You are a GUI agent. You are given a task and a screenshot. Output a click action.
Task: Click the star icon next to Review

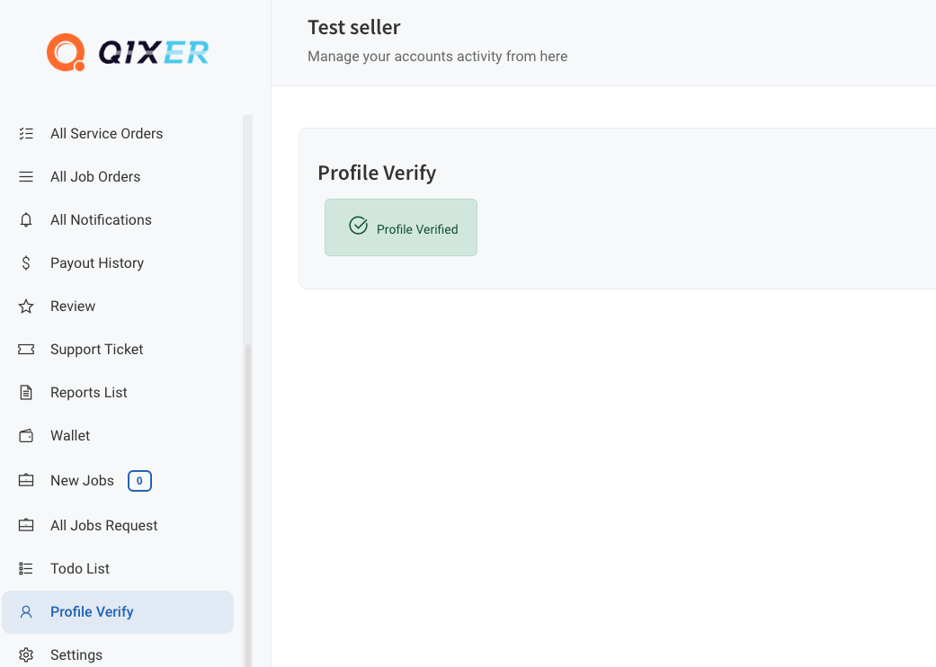pos(26,307)
